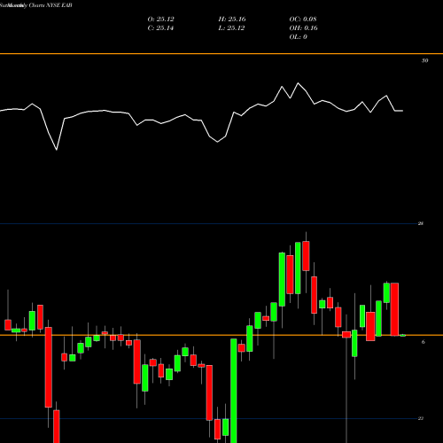The image size is (443, 443).
Task: Click the '6' axis label near orange line
Action: click(424, 342)
